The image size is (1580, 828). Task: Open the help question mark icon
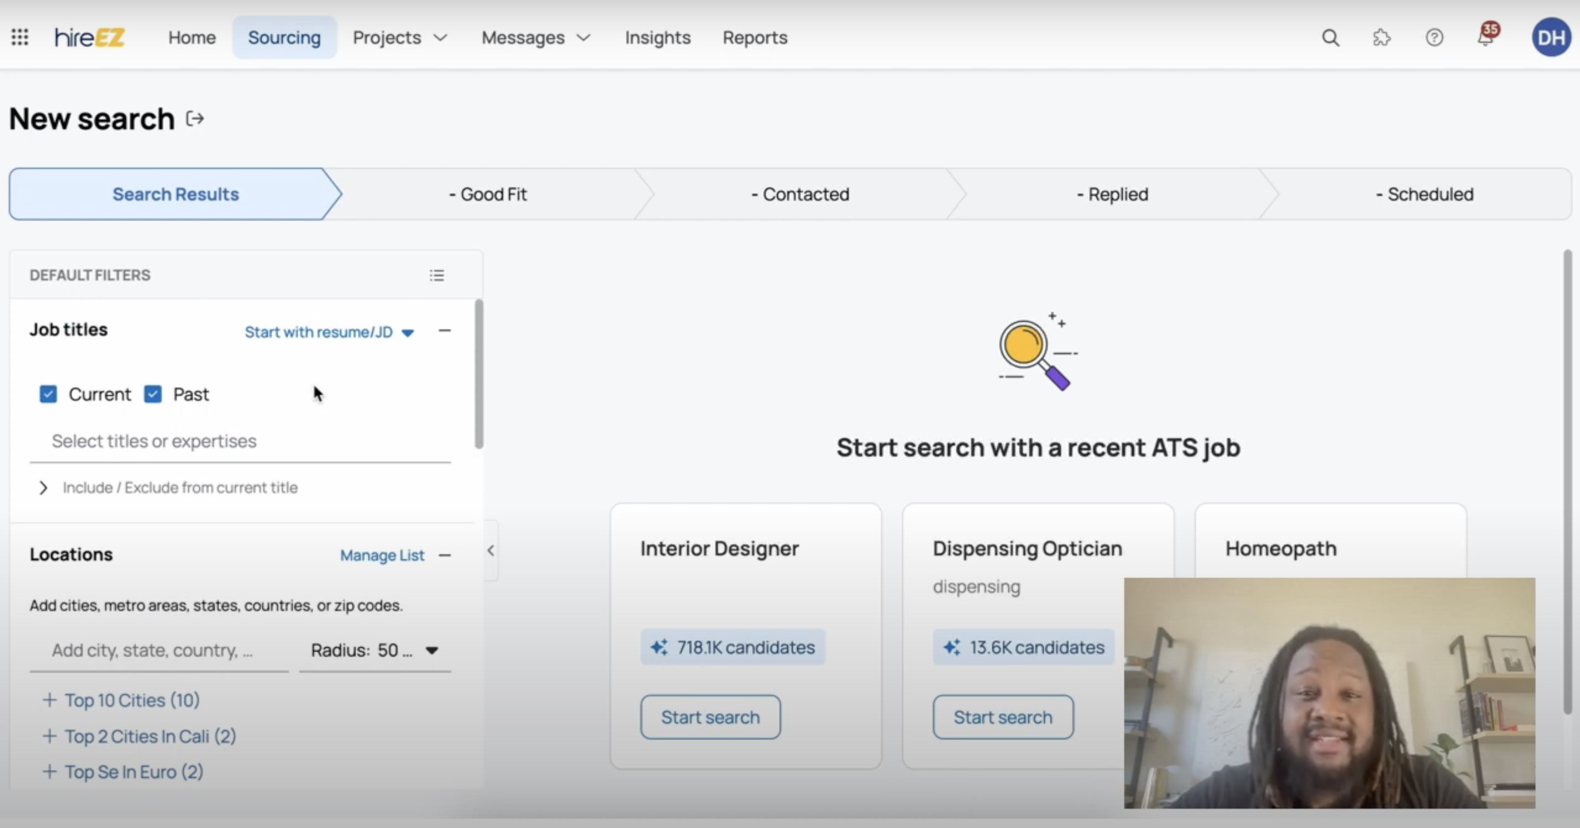point(1434,38)
